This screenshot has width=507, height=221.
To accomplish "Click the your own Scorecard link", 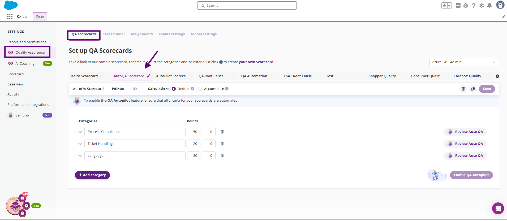I will [x=256, y=62].
